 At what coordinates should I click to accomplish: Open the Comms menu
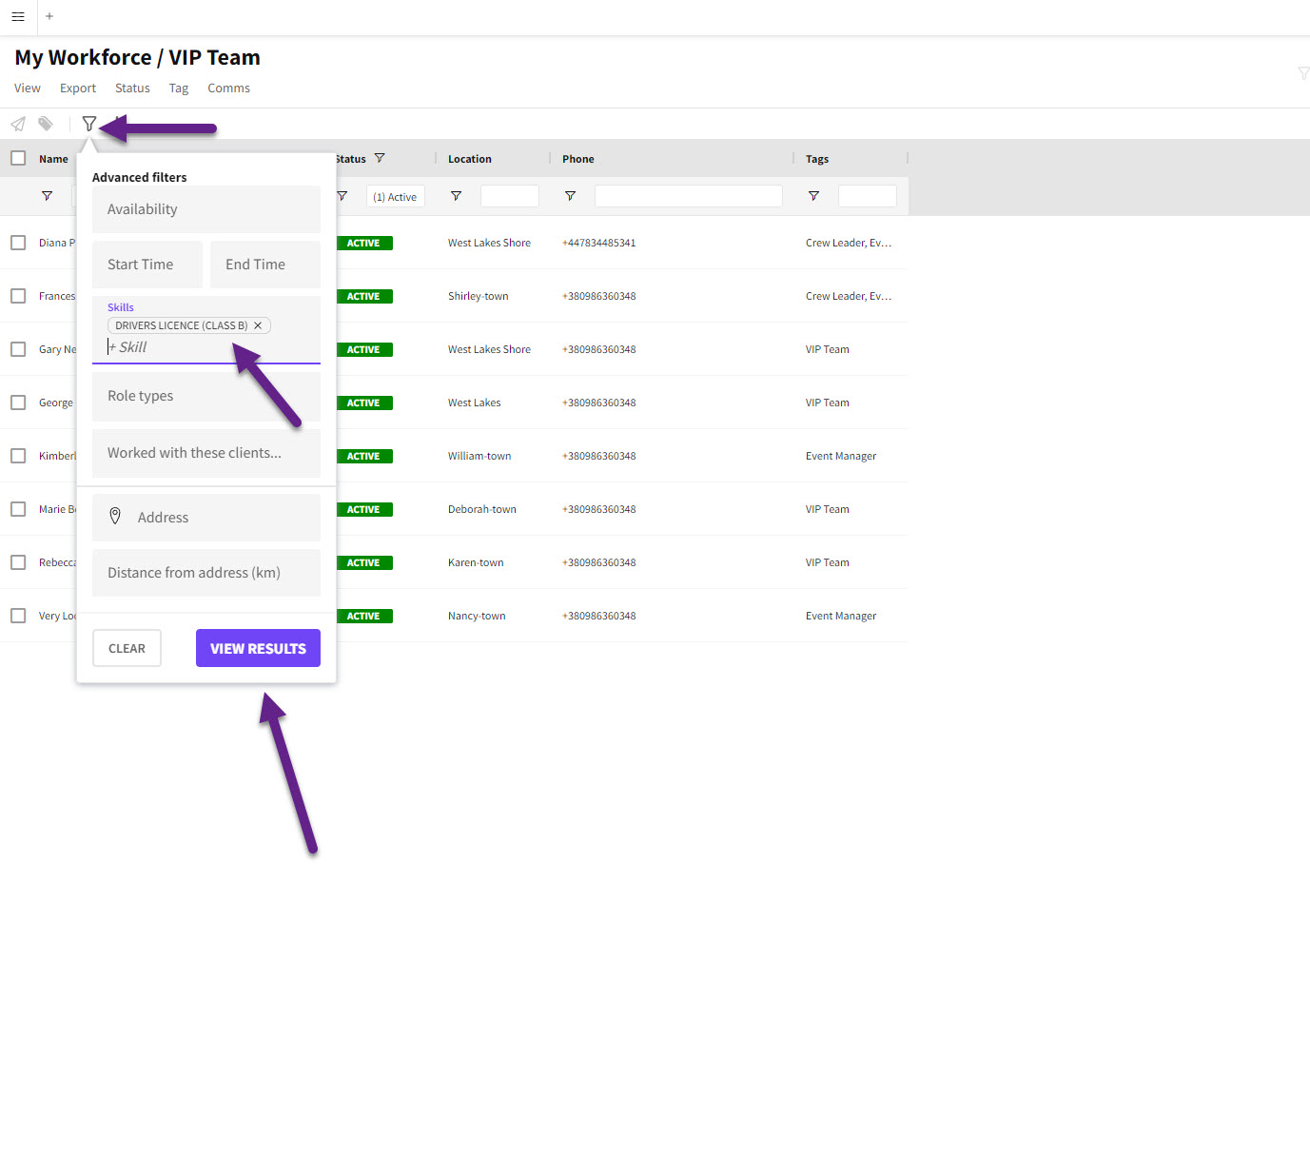pos(228,88)
